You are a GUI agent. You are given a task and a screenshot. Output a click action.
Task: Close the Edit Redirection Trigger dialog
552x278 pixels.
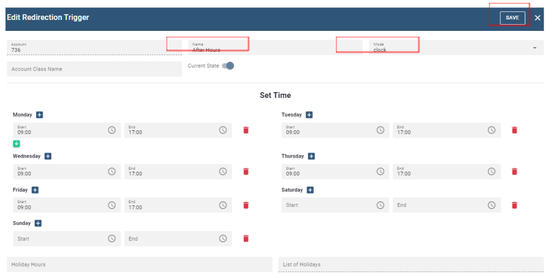[537, 18]
